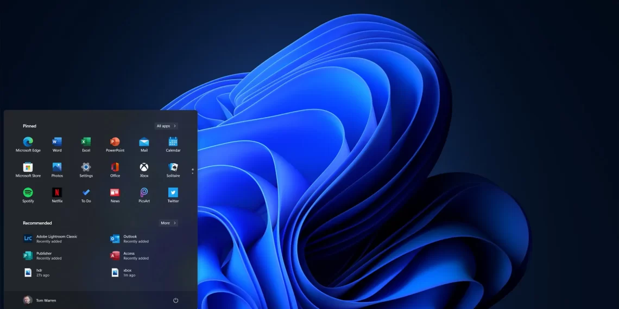Expand More recommended items

[168, 223]
